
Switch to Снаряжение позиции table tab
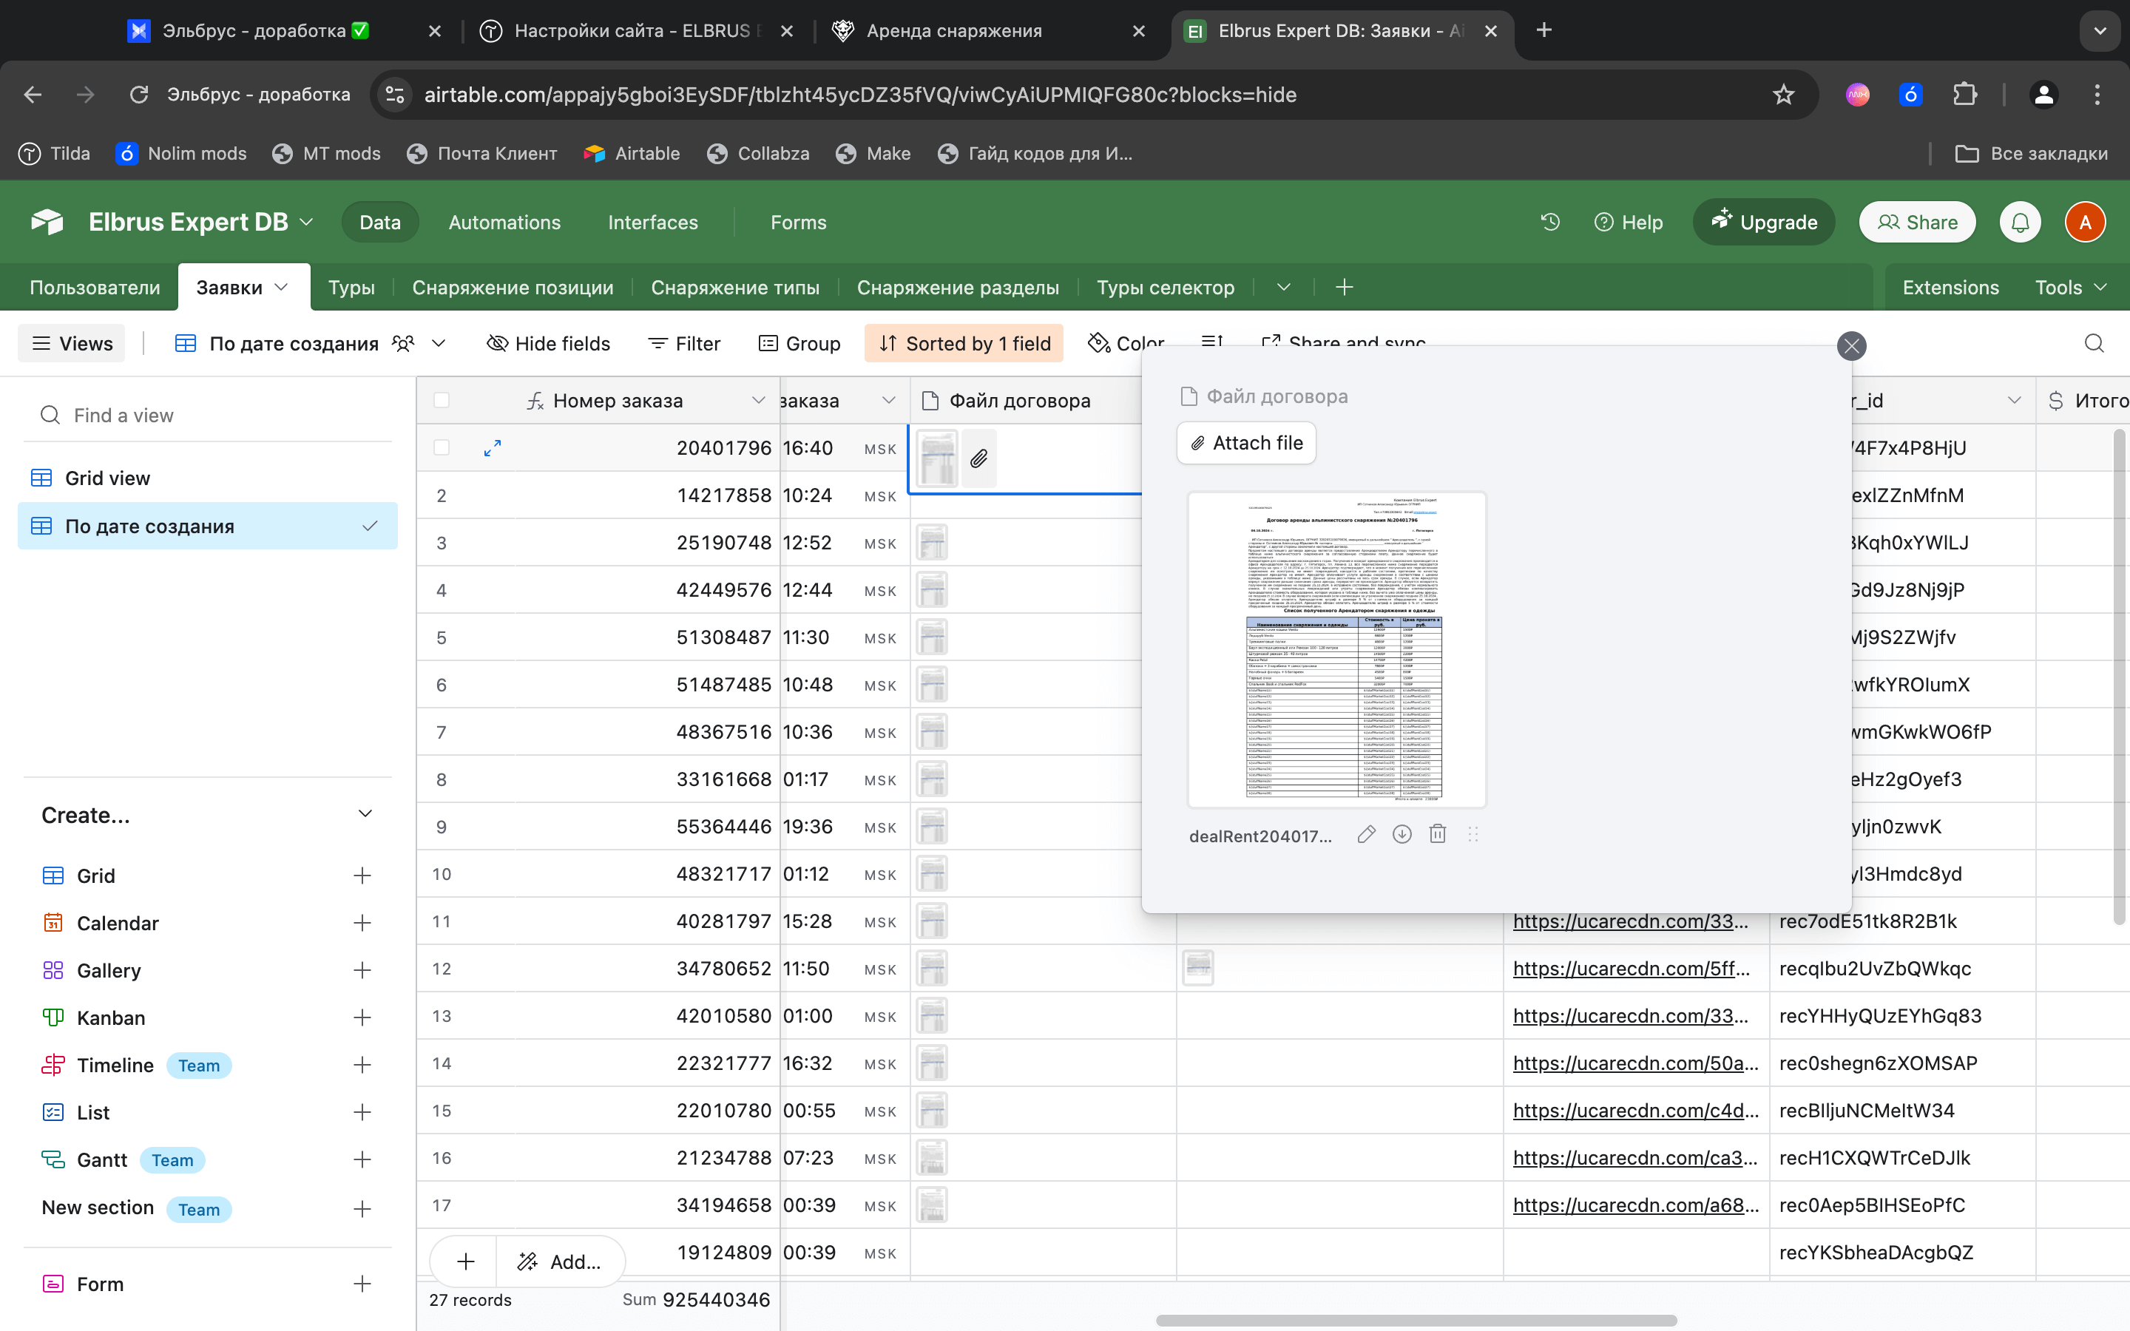[x=513, y=287]
